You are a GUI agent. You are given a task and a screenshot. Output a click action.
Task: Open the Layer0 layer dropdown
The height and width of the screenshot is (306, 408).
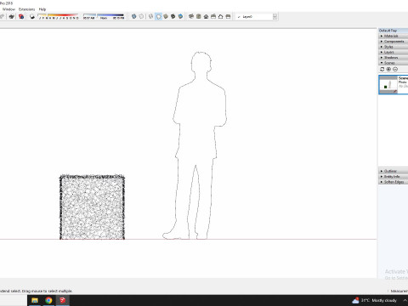[x=256, y=17]
